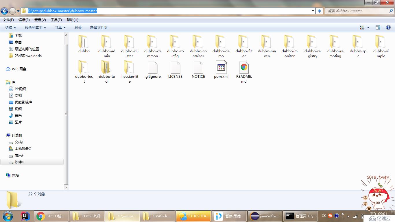Open the 共享 dropdown
The image size is (395, 222).
60,27
